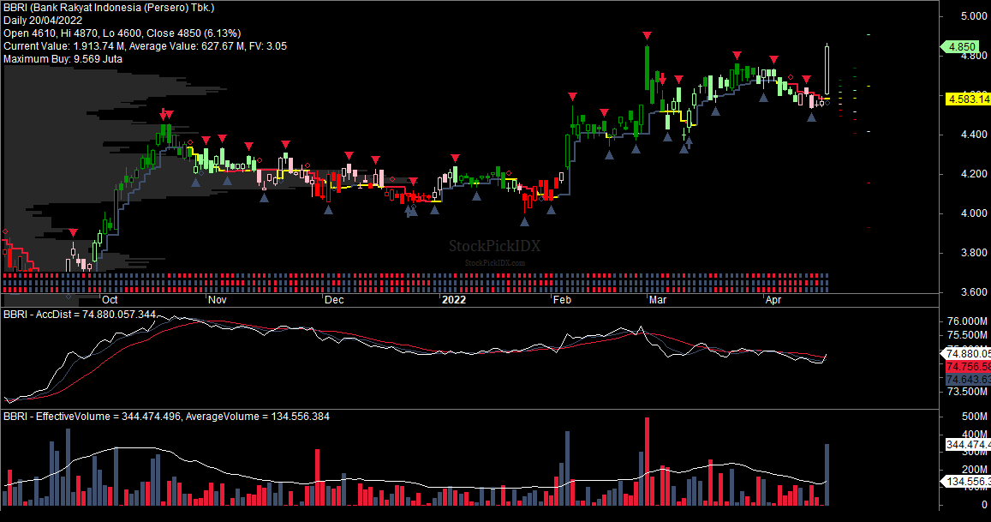Click the tall blue-gray volume bar in early February
Image resolution: width=991 pixels, height=522 pixels.
coord(568,468)
